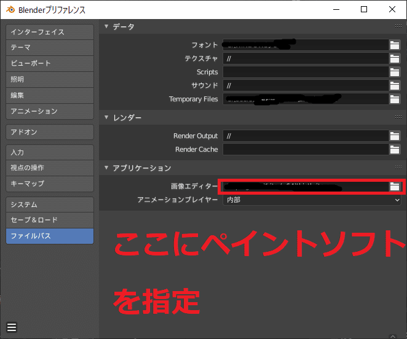
Task: Click the フォント path field
Action: pyautogui.click(x=306, y=45)
